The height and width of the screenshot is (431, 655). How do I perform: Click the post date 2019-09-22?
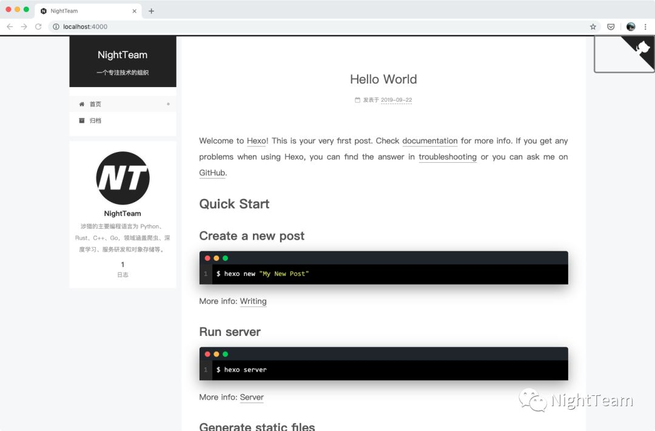pos(397,100)
